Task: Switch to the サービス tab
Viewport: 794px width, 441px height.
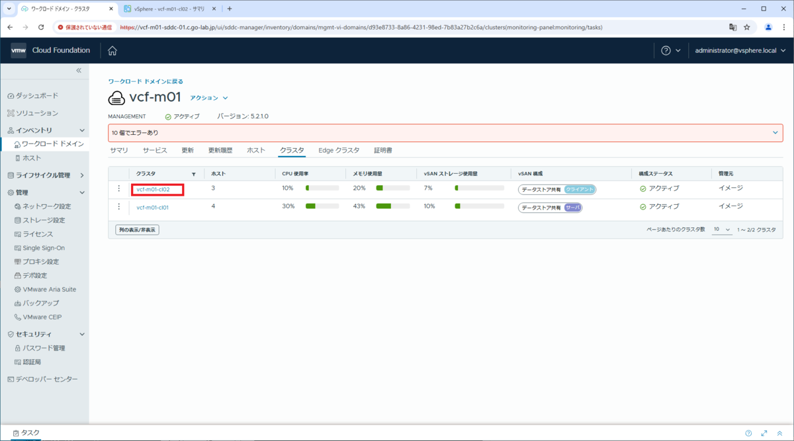Action: (x=155, y=150)
